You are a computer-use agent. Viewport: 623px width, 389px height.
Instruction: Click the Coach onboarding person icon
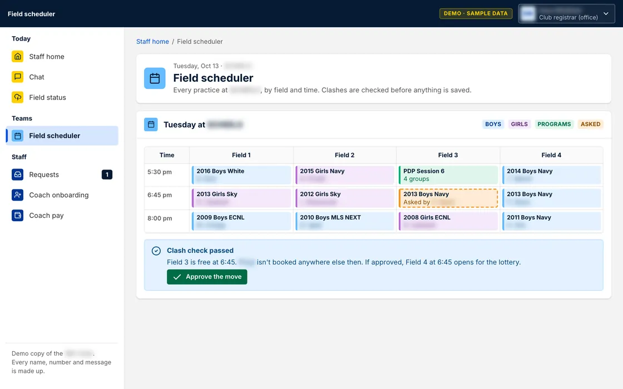pyautogui.click(x=17, y=195)
